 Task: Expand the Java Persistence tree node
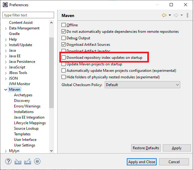click(6, 62)
